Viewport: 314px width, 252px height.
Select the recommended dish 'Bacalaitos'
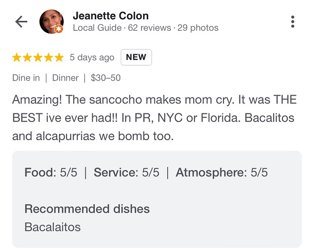[x=52, y=227]
